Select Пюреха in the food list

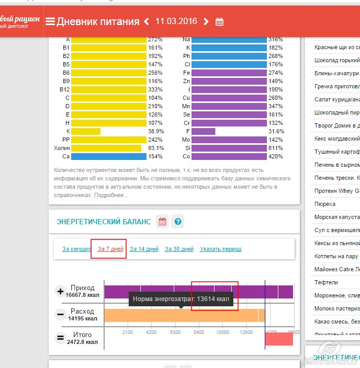tap(325, 204)
